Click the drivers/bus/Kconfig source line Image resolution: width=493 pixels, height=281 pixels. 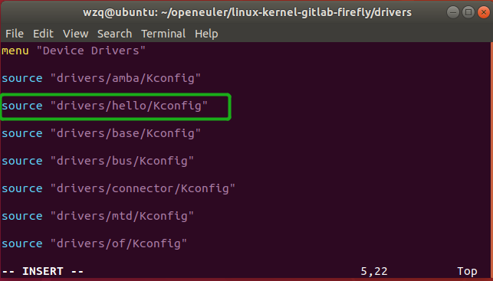point(97,161)
